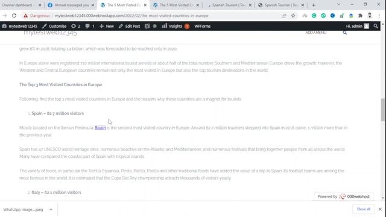Screen dimensions: 386x217
Task: Click the 000webhost Powered by banner
Action: click(343, 197)
